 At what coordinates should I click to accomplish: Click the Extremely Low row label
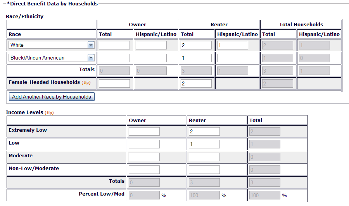(28, 130)
